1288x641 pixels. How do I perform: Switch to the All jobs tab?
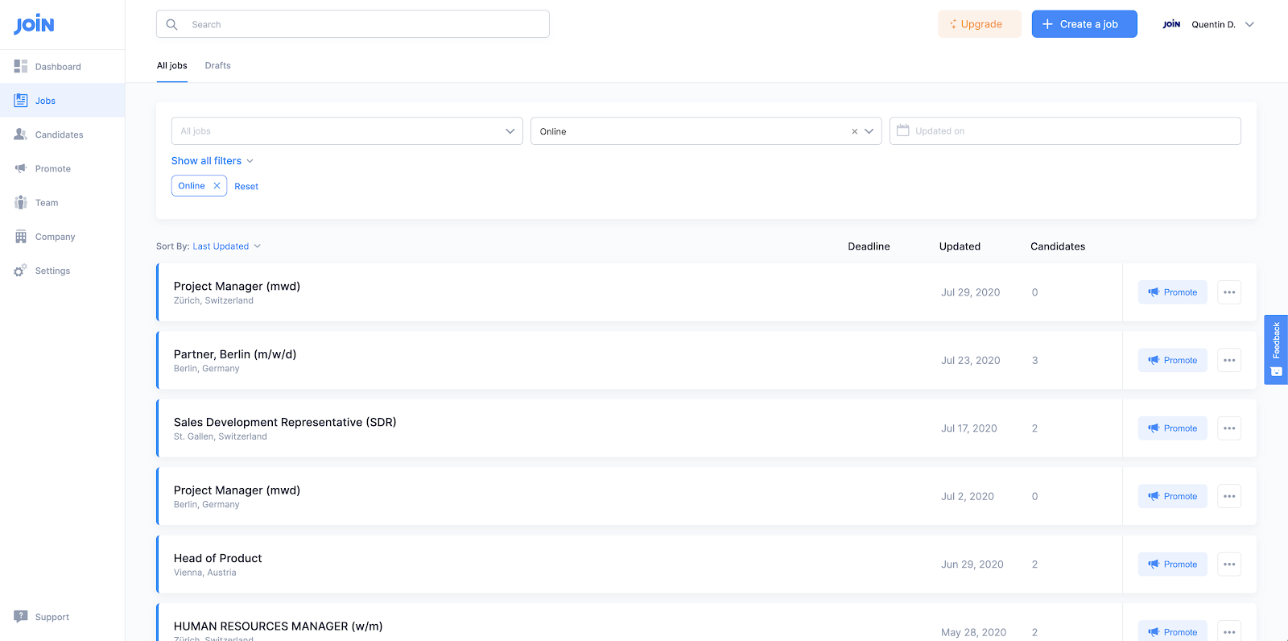click(x=171, y=66)
